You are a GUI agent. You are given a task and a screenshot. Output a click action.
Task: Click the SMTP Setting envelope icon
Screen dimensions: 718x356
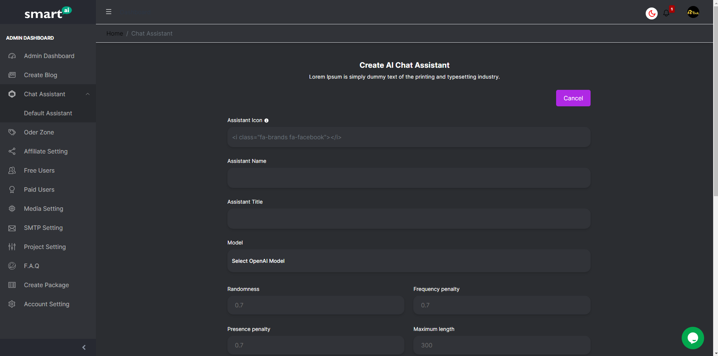pos(12,228)
